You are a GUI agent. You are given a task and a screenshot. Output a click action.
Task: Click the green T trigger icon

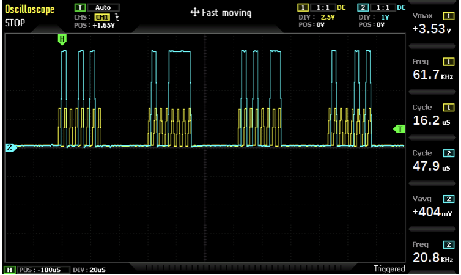(x=80, y=7)
